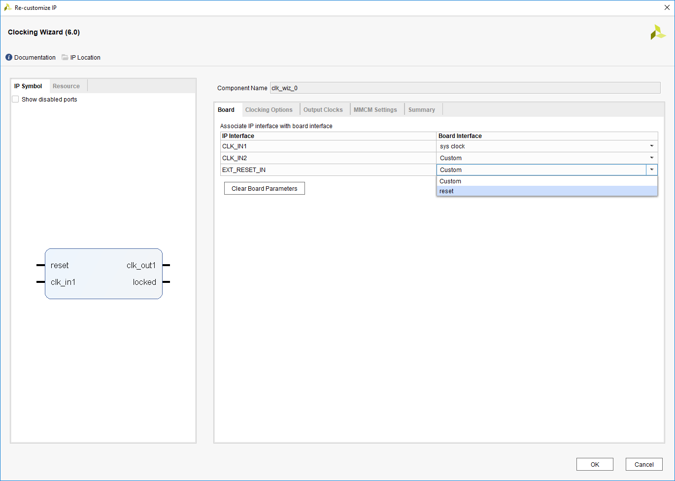Click the clk_out1 port label
Image resolution: width=675 pixels, height=481 pixels.
(x=141, y=265)
